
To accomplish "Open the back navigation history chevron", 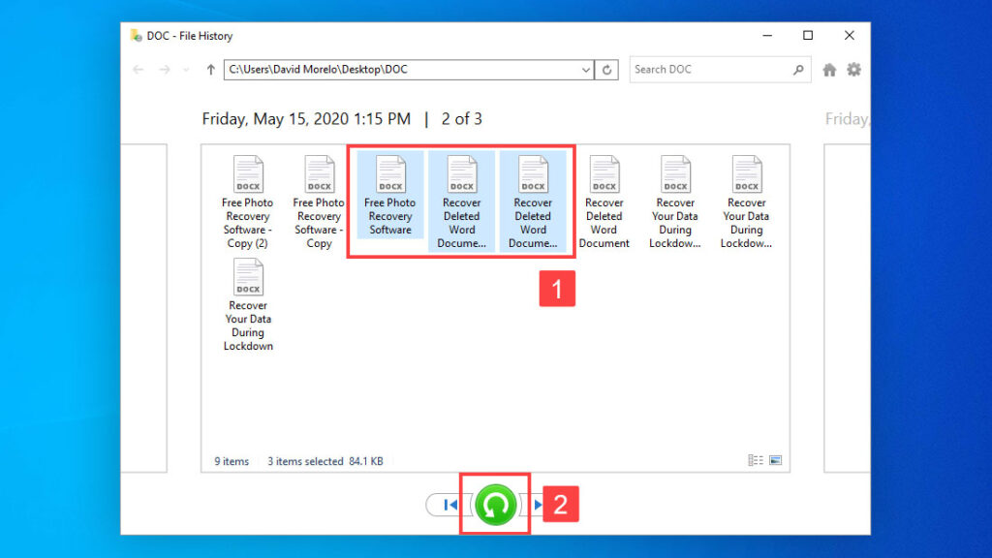I will click(x=185, y=69).
